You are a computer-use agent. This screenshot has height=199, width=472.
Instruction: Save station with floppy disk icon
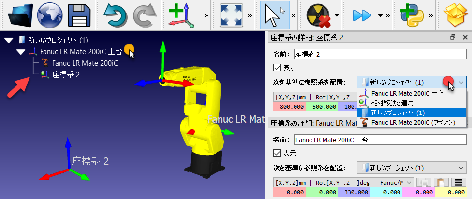pyautogui.click(x=79, y=15)
